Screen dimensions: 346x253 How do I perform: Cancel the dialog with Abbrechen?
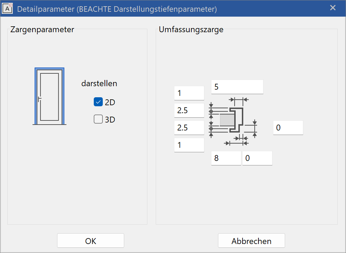[251, 241]
